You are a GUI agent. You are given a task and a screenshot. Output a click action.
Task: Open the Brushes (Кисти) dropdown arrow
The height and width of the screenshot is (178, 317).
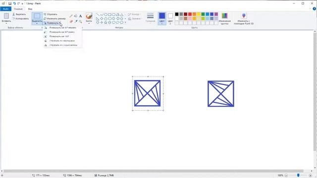click(x=89, y=23)
